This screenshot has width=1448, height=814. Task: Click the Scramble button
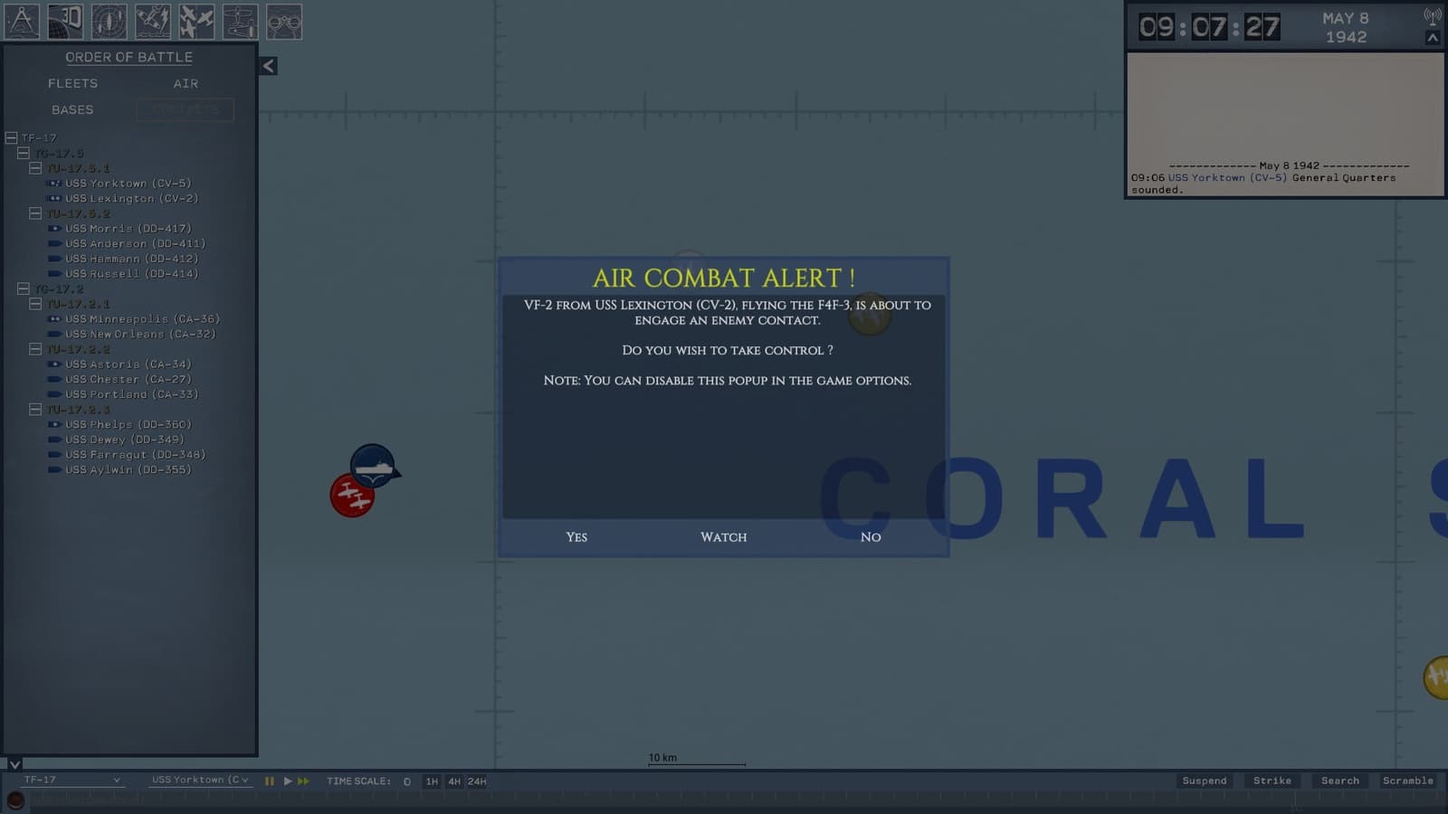(x=1408, y=781)
